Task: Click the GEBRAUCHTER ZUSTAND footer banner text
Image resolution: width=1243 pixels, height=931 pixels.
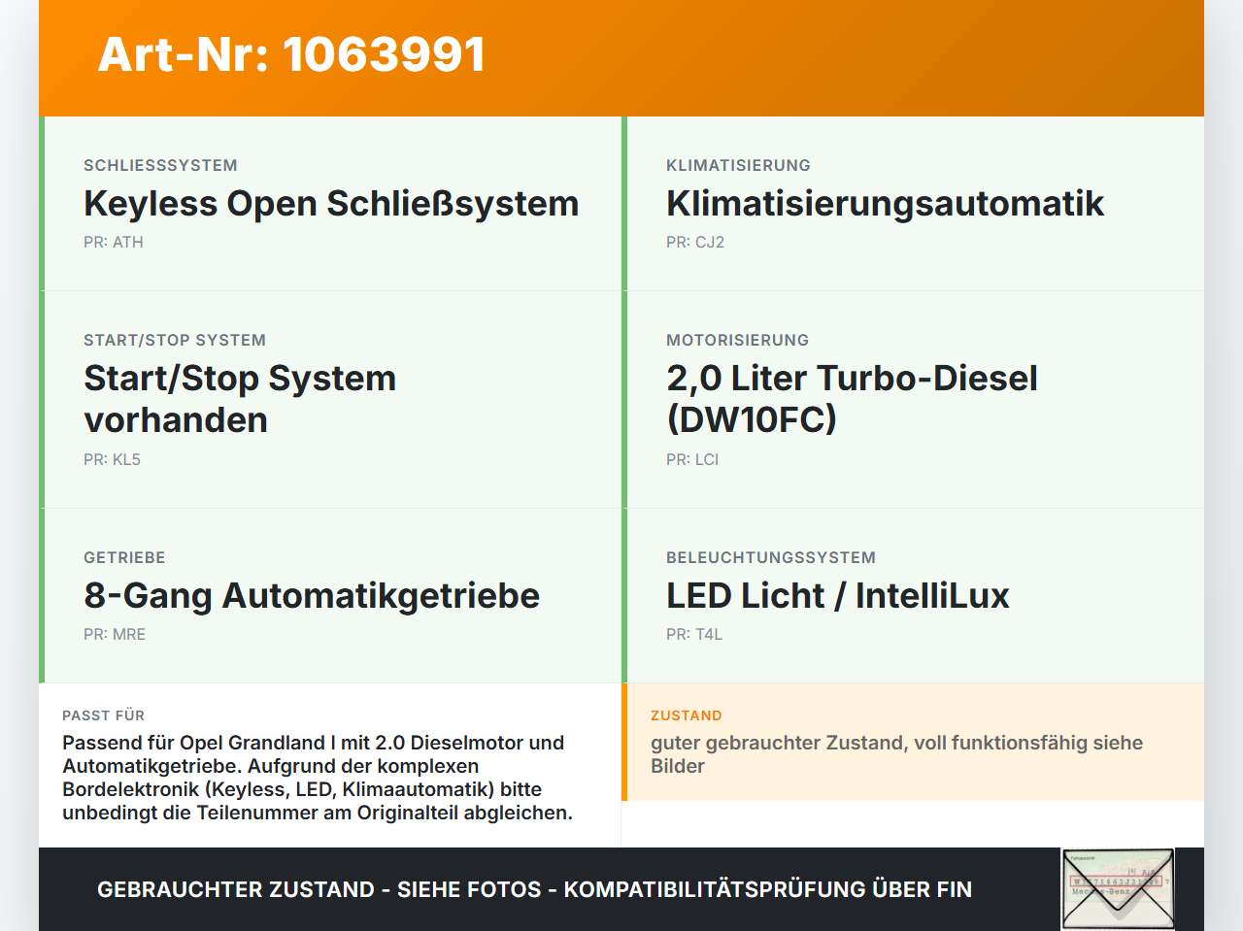Action: pos(534,889)
